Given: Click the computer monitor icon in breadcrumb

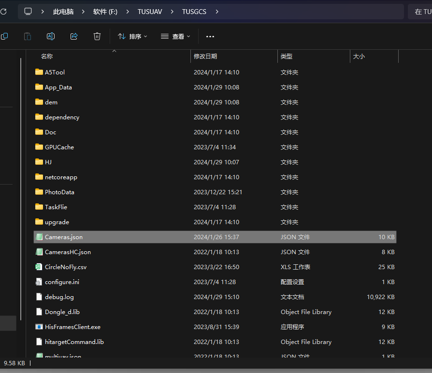Looking at the screenshot, I should 28,12.
